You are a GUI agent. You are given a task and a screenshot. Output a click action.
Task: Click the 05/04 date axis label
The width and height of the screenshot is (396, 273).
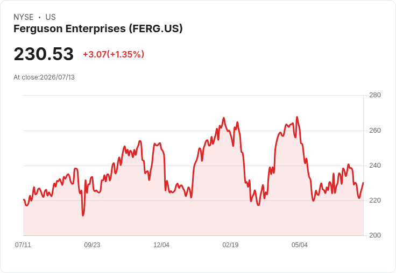[300, 245]
